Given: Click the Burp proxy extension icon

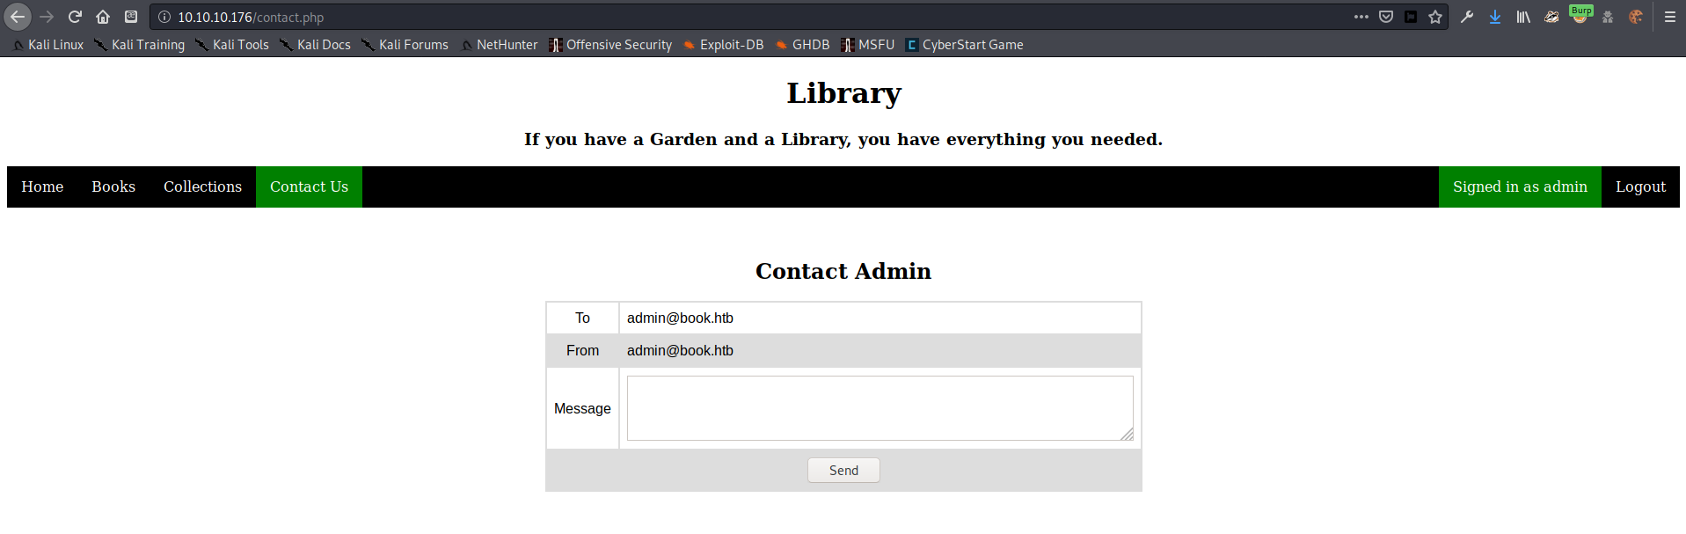Looking at the screenshot, I should (x=1580, y=15).
